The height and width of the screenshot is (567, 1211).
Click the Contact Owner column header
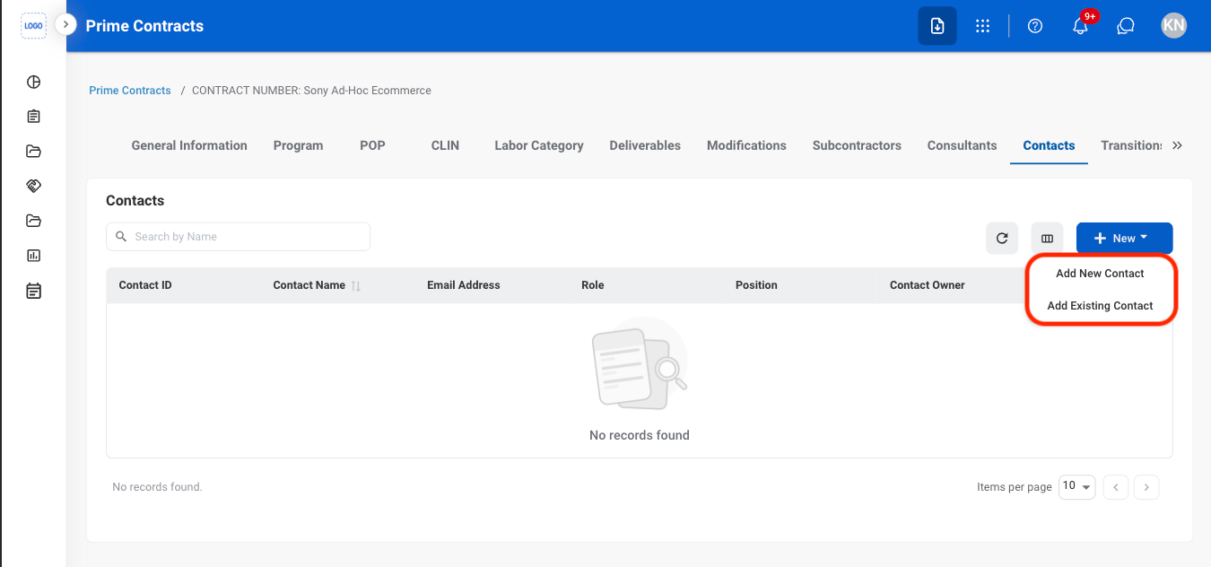coord(928,285)
